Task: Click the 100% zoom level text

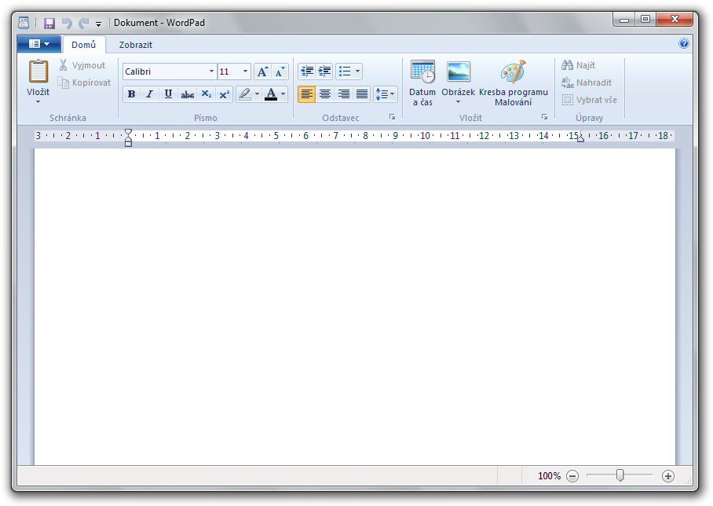Action: (x=550, y=476)
